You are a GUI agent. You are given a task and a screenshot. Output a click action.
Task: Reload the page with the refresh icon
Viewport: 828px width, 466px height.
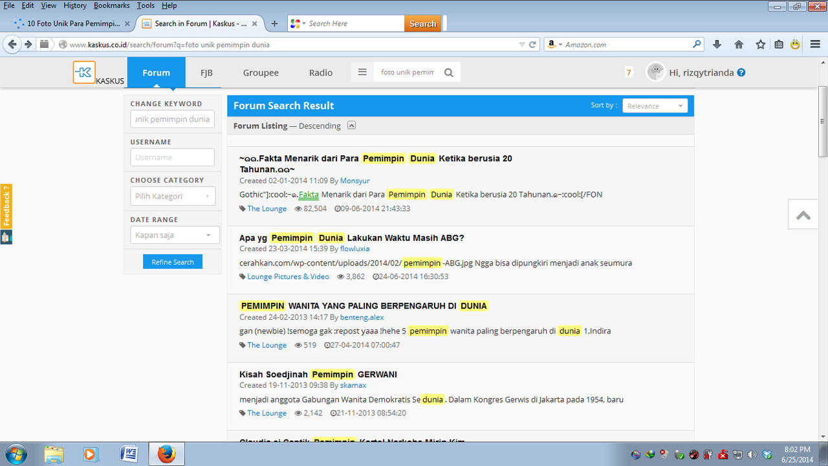click(x=533, y=45)
